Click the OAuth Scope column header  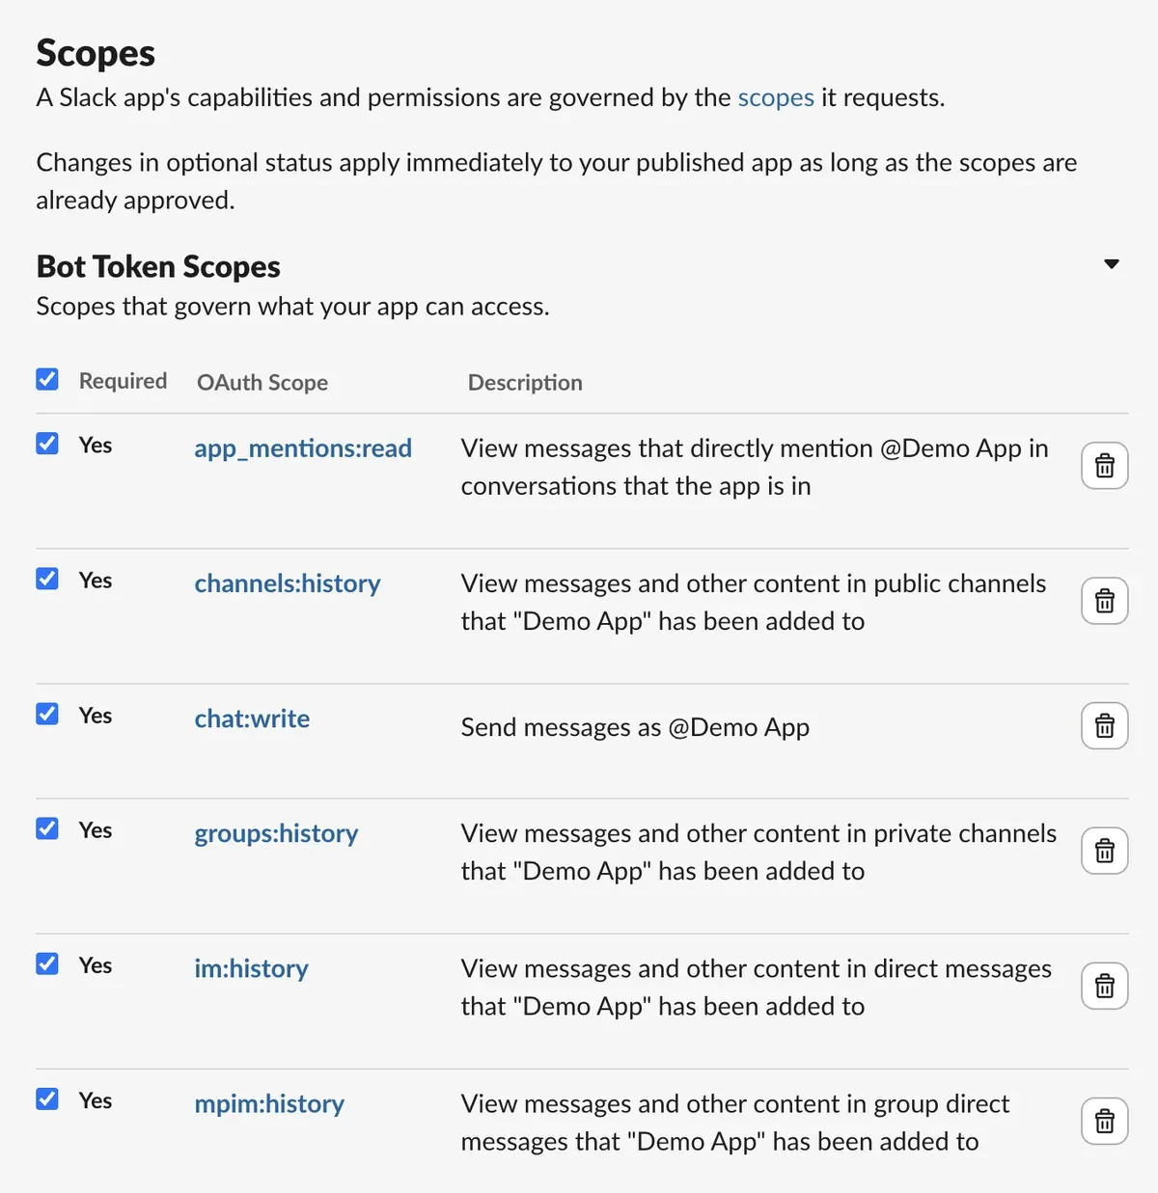pos(262,383)
